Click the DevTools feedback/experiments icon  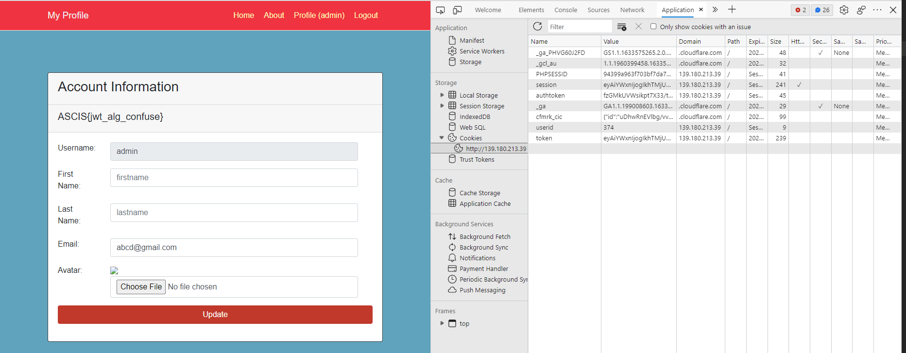coord(861,10)
